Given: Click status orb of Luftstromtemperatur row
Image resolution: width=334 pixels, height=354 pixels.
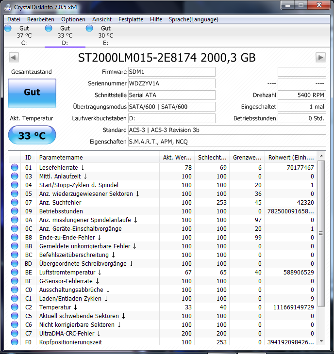Looking at the screenshot, I should tap(15, 272).
